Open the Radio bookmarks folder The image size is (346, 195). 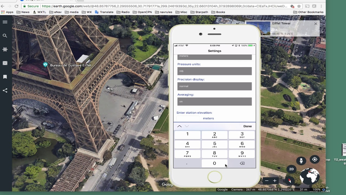(123, 12)
